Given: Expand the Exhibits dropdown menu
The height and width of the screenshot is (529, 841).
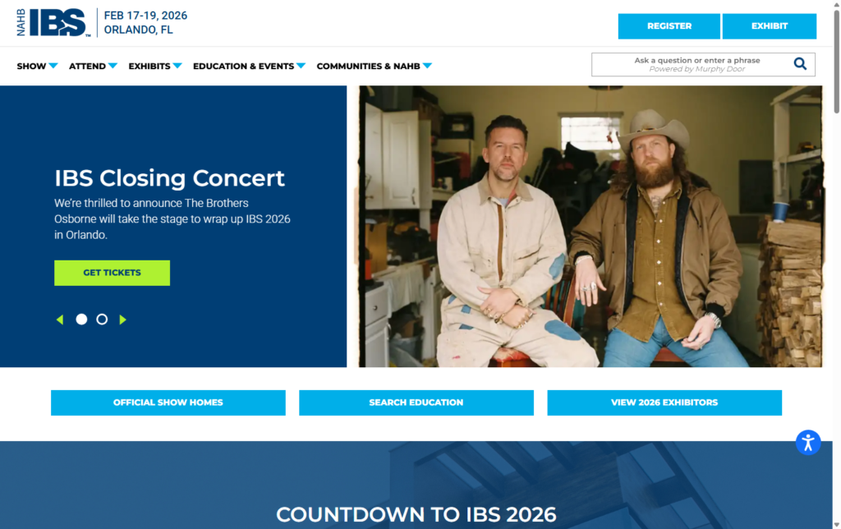Looking at the screenshot, I should point(155,66).
